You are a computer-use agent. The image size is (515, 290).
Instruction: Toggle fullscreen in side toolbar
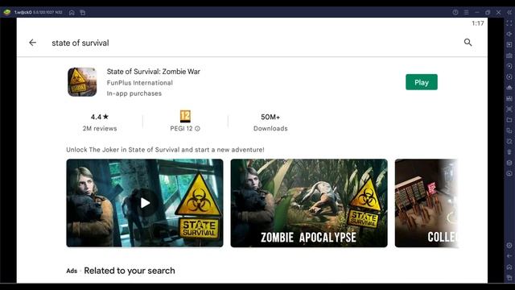pyautogui.click(x=509, y=23)
